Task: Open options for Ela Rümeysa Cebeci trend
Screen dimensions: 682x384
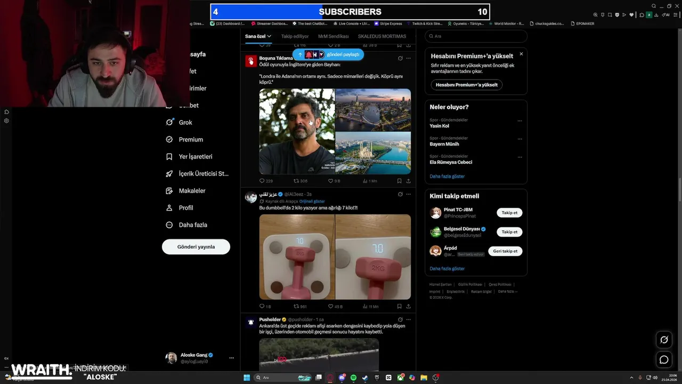Action: coord(519,157)
